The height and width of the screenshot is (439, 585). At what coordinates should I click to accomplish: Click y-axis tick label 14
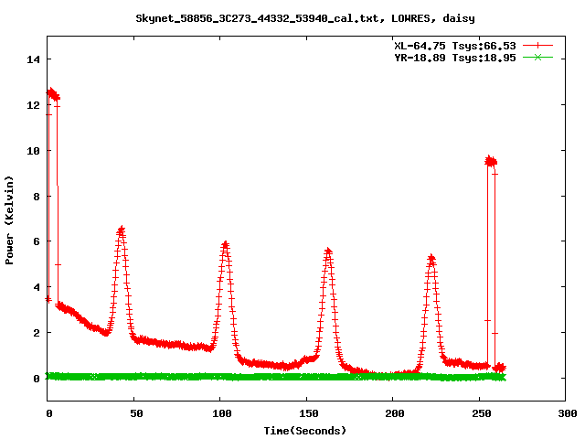tap(33, 59)
